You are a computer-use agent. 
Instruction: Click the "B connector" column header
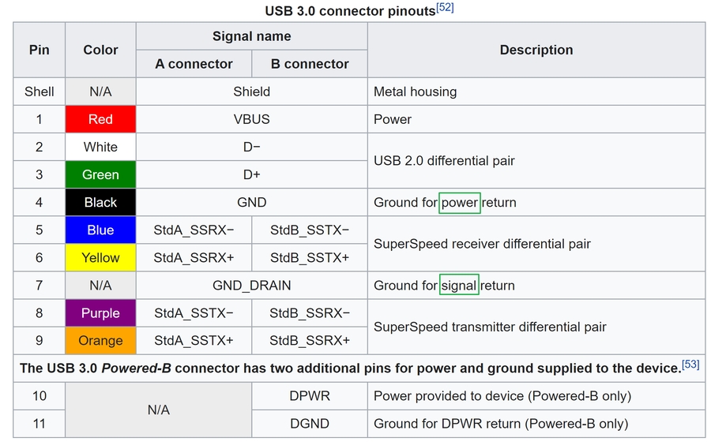[x=310, y=64]
